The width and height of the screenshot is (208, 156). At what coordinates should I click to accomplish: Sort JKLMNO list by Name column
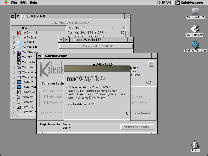pos(38,28)
